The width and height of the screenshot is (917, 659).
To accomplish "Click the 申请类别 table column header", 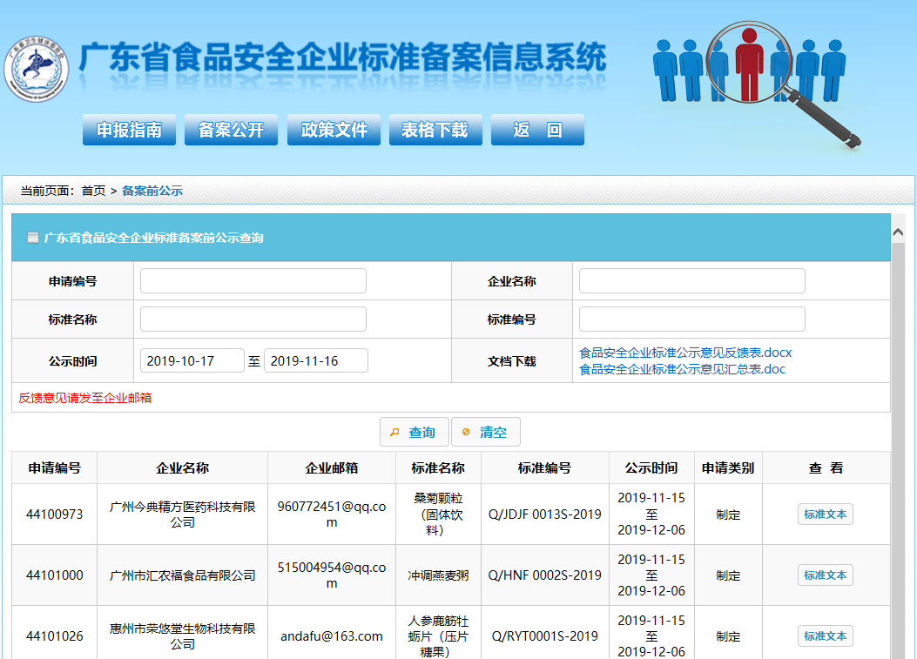I will click(x=728, y=467).
